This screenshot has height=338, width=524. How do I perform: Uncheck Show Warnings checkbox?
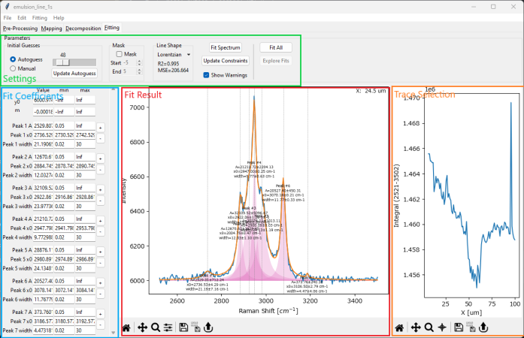[x=207, y=75]
